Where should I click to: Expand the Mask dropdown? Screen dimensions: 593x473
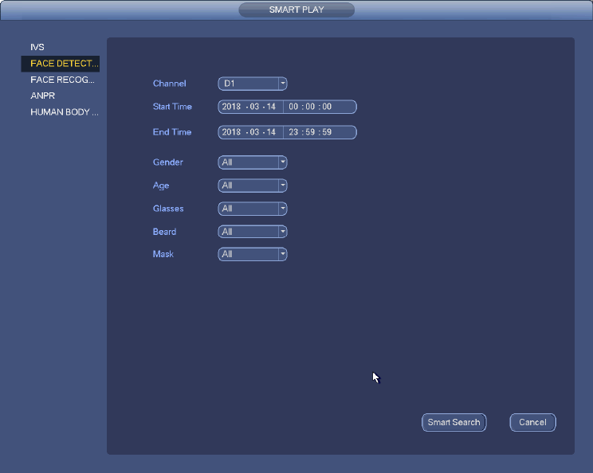point(253,254)
